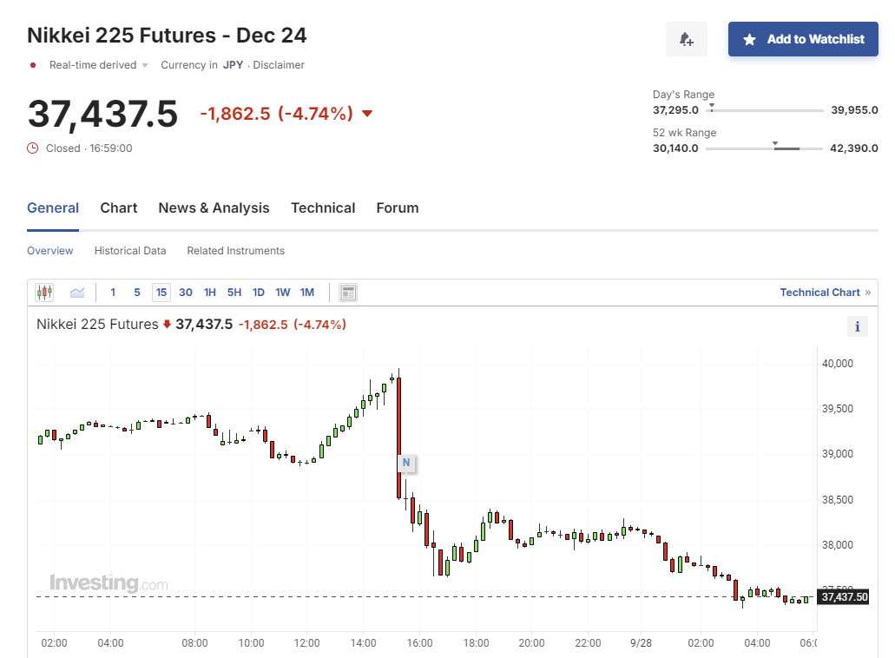
Task: Click the Investing.com watermark logo
Action: [x=109, y=583]
